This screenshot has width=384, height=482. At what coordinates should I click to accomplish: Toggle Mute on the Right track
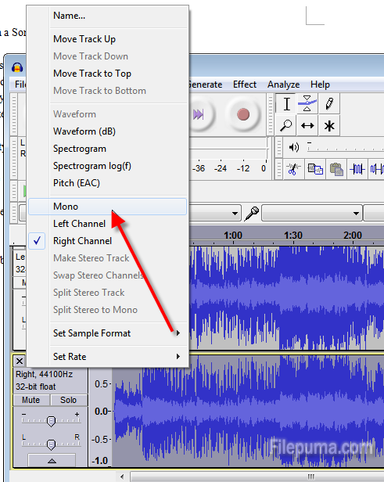31,400
